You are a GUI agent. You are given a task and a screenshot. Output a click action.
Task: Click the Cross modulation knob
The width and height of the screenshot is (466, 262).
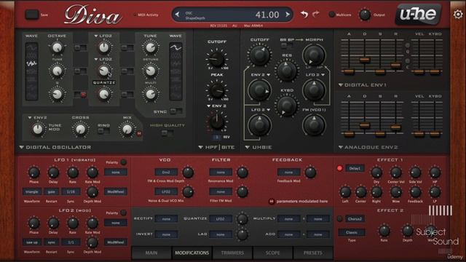(80, 130)
